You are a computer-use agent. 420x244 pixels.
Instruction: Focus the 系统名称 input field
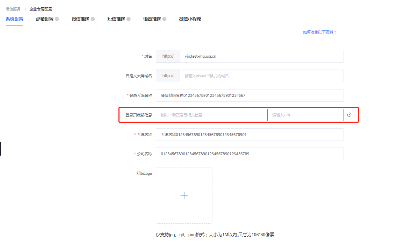pyautogui.click(x=249, y=135)
